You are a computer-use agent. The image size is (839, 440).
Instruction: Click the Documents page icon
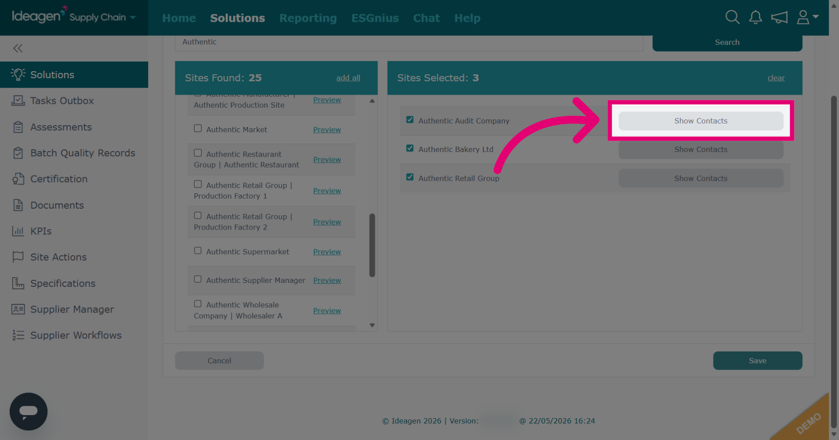tap(18, 205)
